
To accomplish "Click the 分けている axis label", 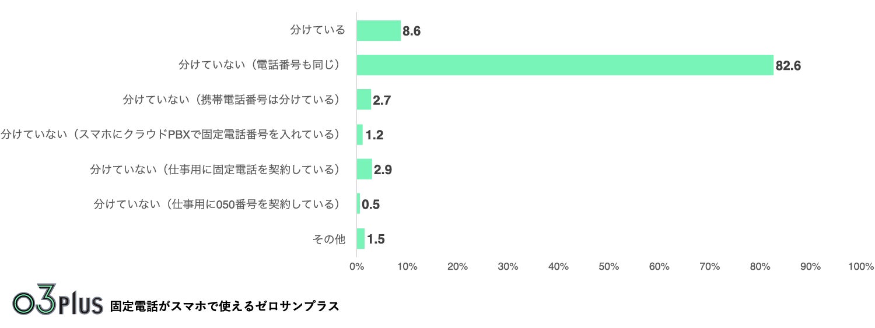I will tap(318, 30).
